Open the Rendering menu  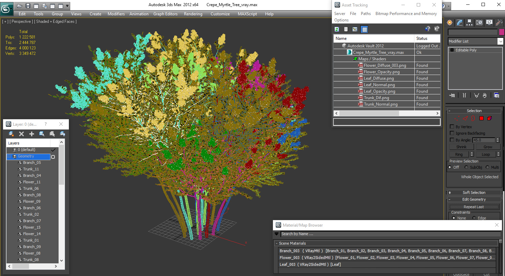click(x=193, y=14)
